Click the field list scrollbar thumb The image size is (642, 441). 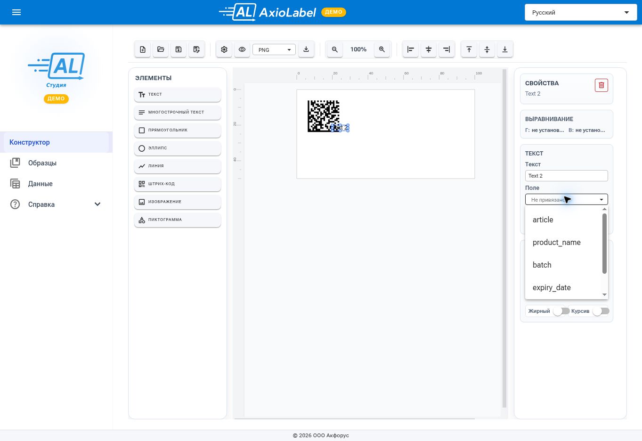[605, 243]
